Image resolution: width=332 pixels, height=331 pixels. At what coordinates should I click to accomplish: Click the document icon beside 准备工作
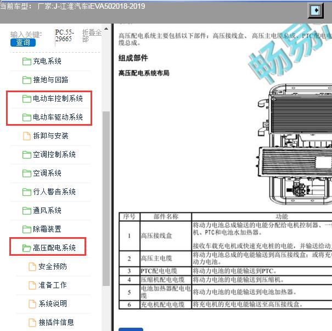coord(32,285)
